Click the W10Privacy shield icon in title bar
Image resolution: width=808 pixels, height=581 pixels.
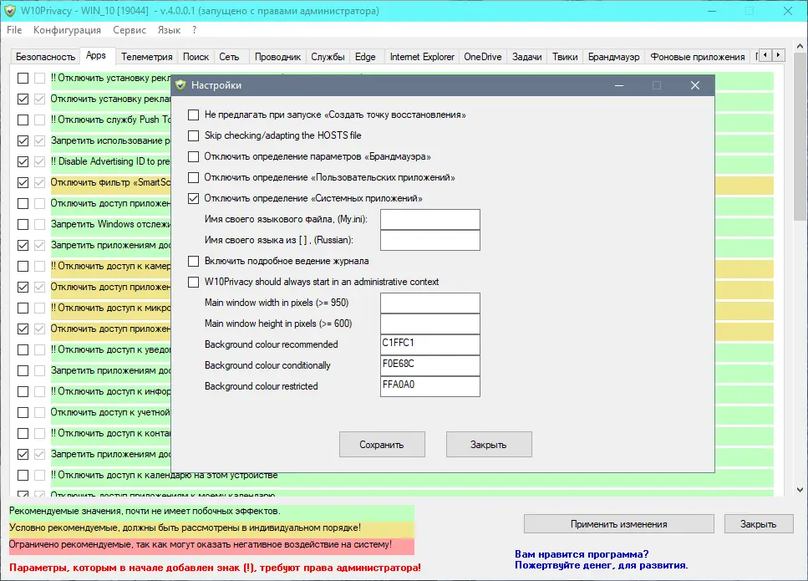point(10,11)
